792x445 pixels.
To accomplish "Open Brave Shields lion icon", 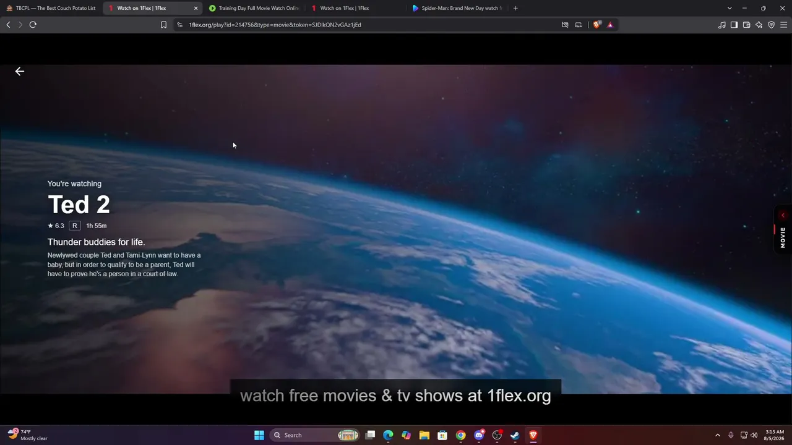I will tap(596, 25).
